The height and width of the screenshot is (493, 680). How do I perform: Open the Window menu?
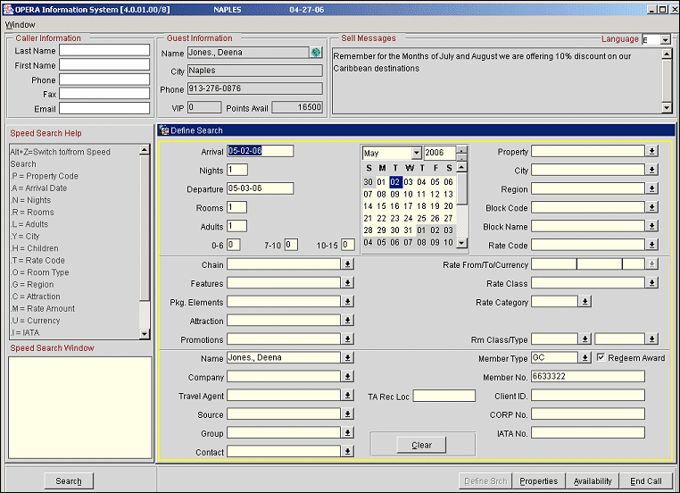tap(20, 25)
